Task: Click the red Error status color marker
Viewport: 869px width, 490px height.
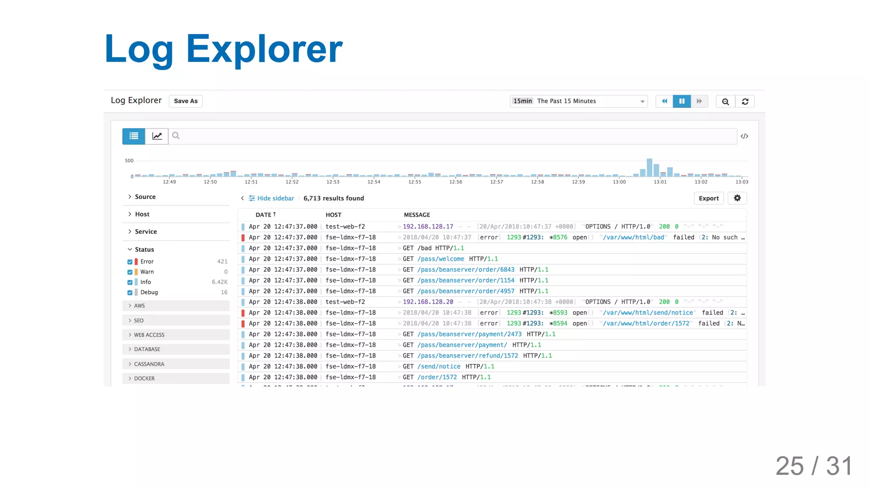Action: point(136,262)
